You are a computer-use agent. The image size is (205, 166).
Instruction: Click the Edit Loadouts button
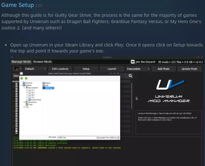tap(60, 69)
